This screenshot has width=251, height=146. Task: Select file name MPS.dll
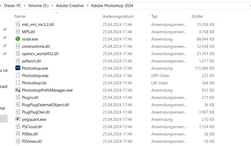[x=28, y=32]
